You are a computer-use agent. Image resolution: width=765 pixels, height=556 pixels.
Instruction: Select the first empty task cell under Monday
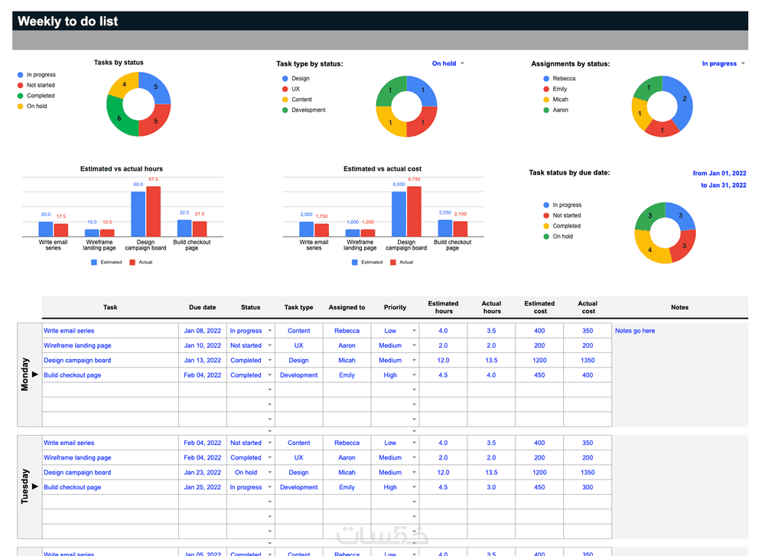110,390
